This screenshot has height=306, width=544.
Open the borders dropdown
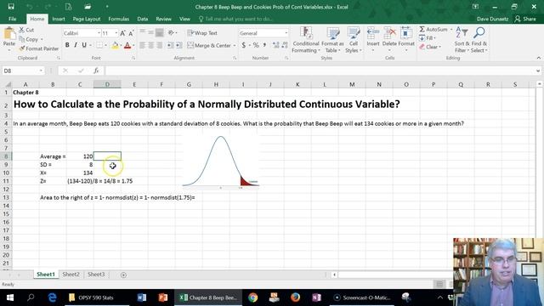tap(105, 45)
